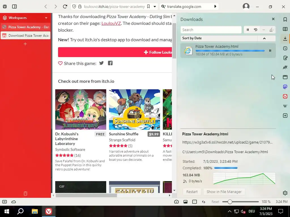Toggle tab tiling icon in status bar

coord(195,202)
